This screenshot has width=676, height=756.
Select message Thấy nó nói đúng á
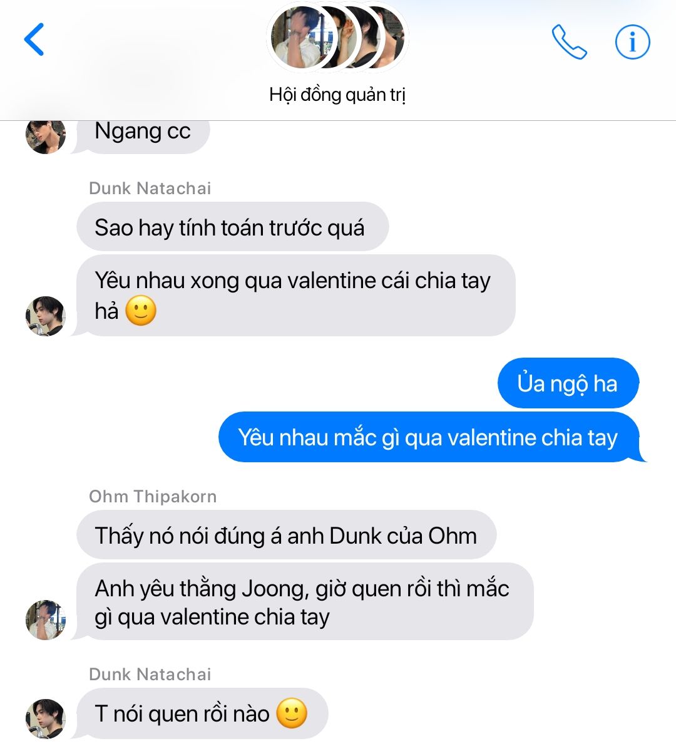[x=286, y=535]
